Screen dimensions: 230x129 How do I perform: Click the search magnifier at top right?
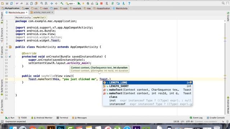pos(223,3)
